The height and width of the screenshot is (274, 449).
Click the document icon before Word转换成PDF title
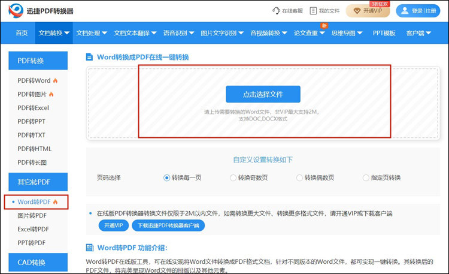click(x=89, y=57)
